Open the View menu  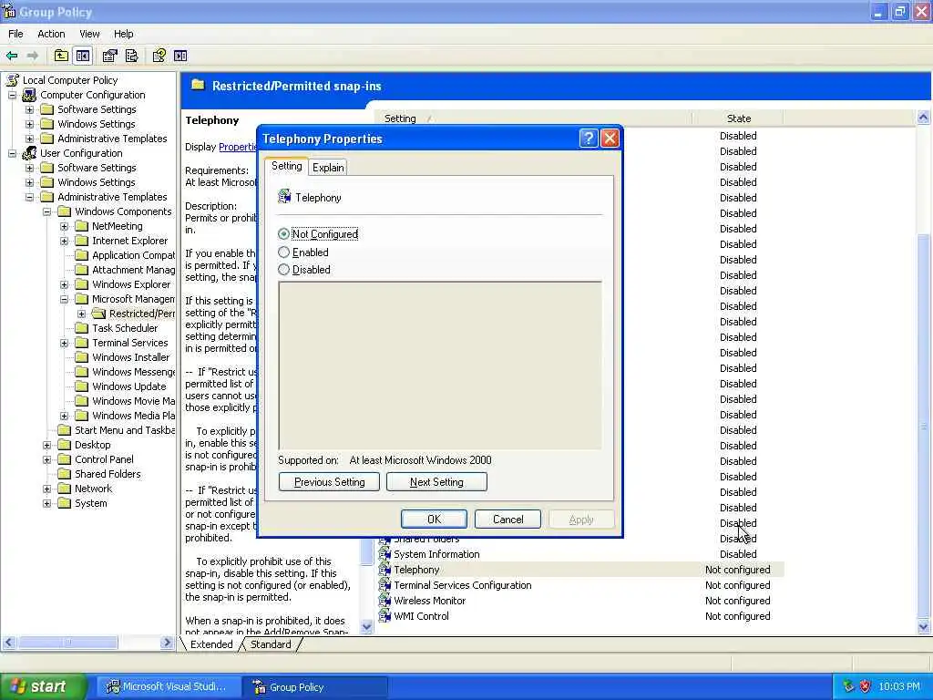tap(89, 34)
